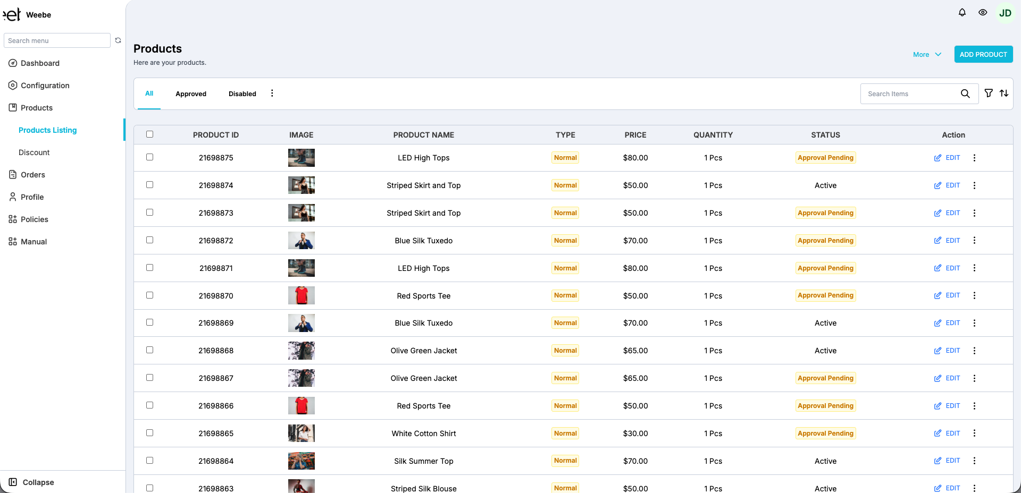This screenshot has width=1021, height=493.
Task: Click the eye preview icon in the header
Action: (983, 12)
